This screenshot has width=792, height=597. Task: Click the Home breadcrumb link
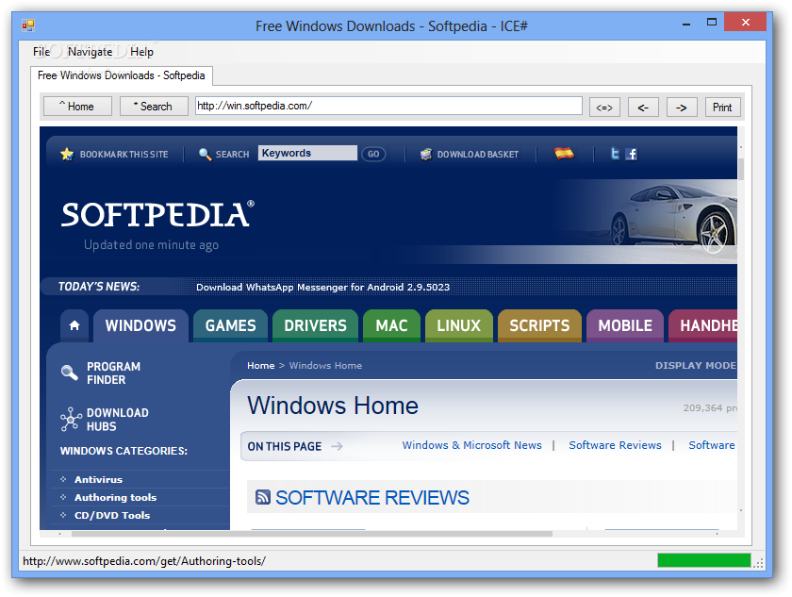click(260, 365)
